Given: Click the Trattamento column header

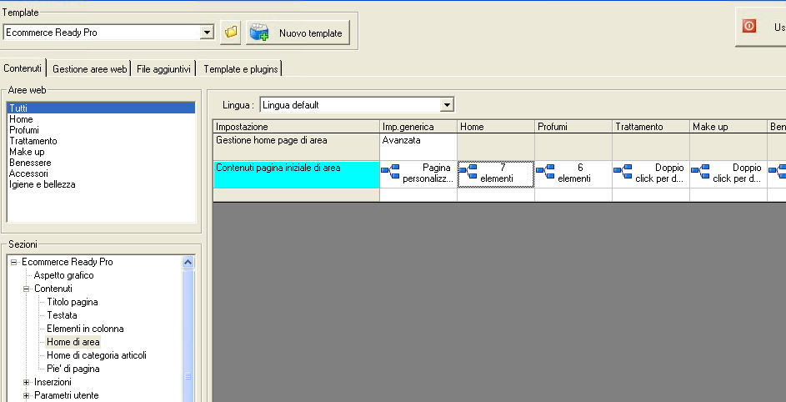Looking at the screenshot, I should [651, 127].
